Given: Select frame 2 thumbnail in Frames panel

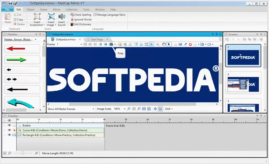Looking at the screenshot, I should point(243,83).
